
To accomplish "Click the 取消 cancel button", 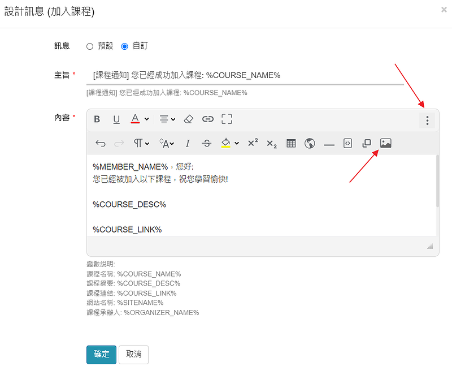I will coord(134,355).
